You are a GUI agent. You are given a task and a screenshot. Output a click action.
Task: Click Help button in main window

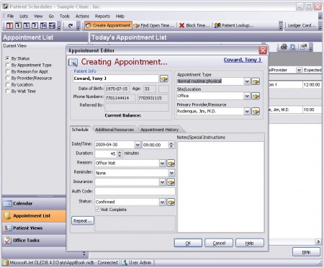click(306, 252)
